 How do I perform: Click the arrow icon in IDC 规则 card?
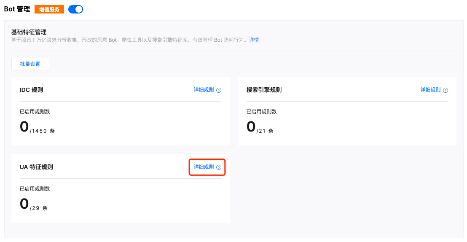(219, 90)
